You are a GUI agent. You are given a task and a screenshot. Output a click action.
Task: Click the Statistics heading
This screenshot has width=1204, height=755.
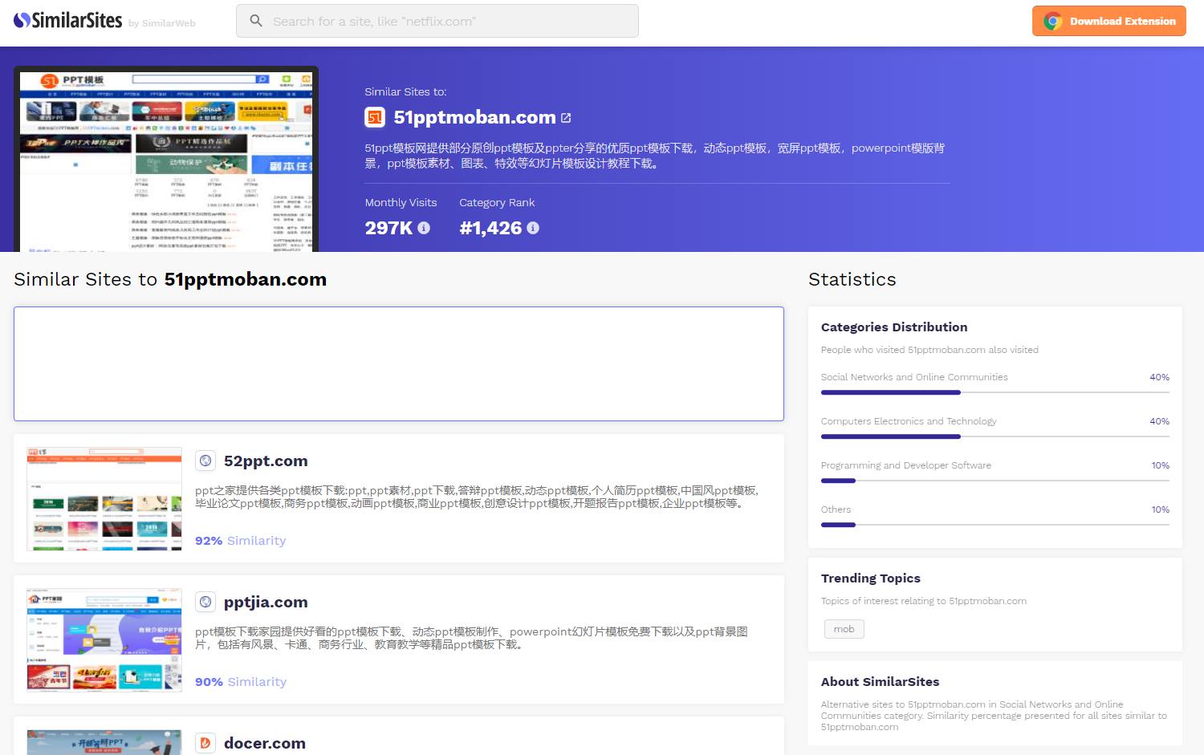click(852, 279)
